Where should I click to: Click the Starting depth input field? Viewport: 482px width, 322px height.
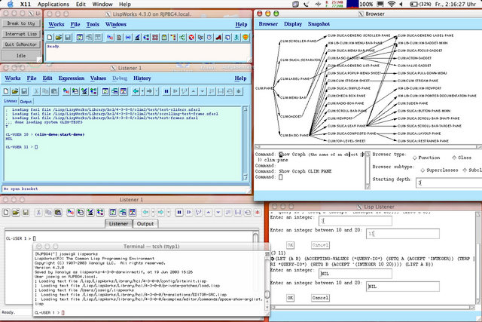449,182
